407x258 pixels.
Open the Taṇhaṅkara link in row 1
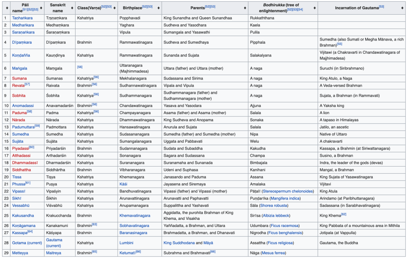point(22,18)
